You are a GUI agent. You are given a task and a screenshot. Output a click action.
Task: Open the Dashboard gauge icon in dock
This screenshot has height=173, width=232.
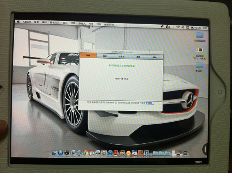(67, 153)
